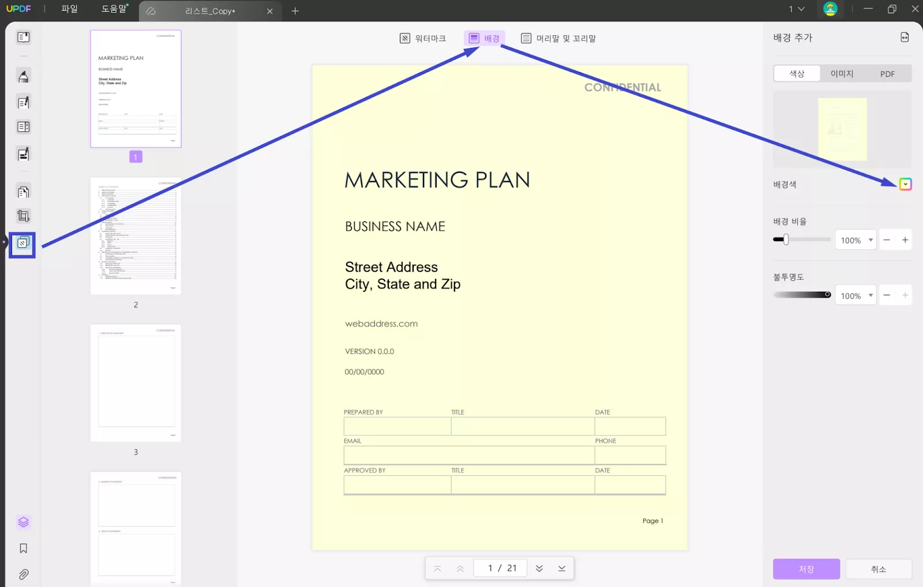Viewport: 923px width, 587px height.
Task: Decrease 불투명도 with the minus button
Action: click(887, 295)
